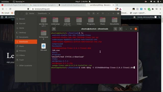Select the codecanyon folder icon
The height and width of the screenshot is (92, 163).
tap(55, 20)
